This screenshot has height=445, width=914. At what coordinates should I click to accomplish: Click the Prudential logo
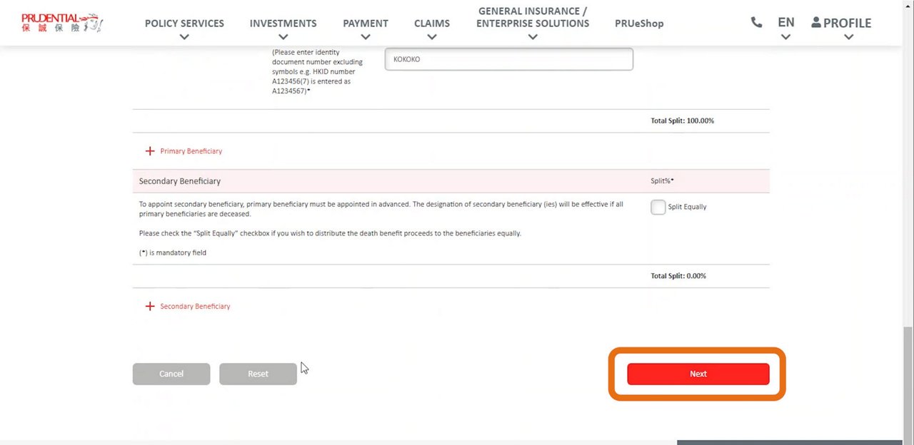pos(62,23)
